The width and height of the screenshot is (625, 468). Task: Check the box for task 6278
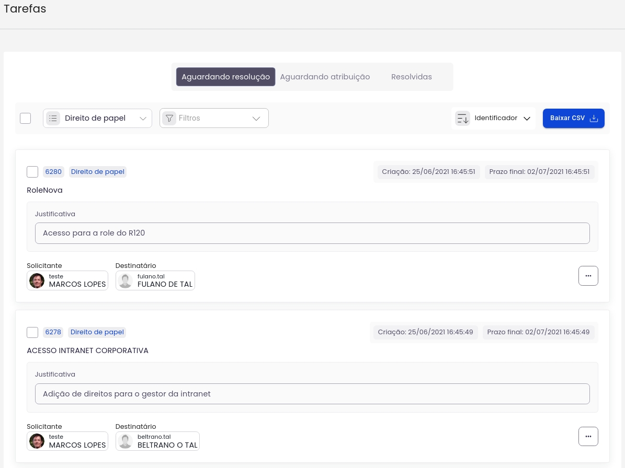point(32,332)
